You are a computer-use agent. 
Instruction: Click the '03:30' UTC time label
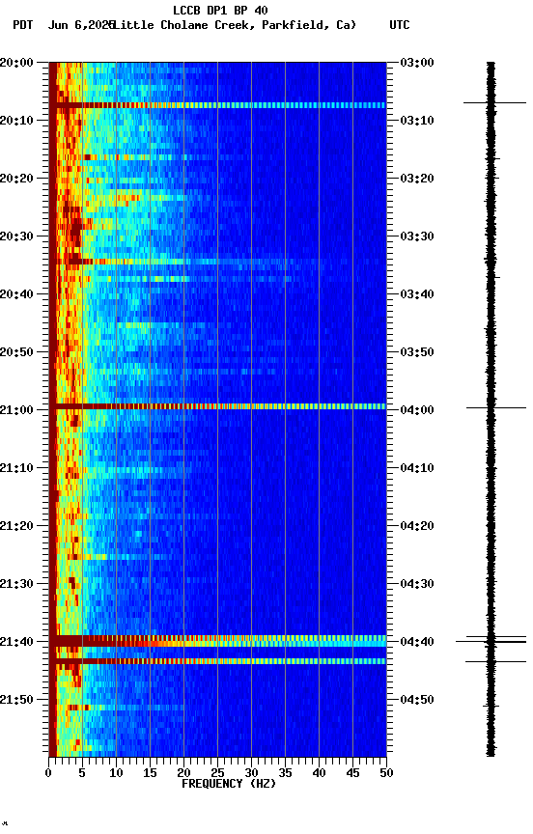click(x=417, y=236)
